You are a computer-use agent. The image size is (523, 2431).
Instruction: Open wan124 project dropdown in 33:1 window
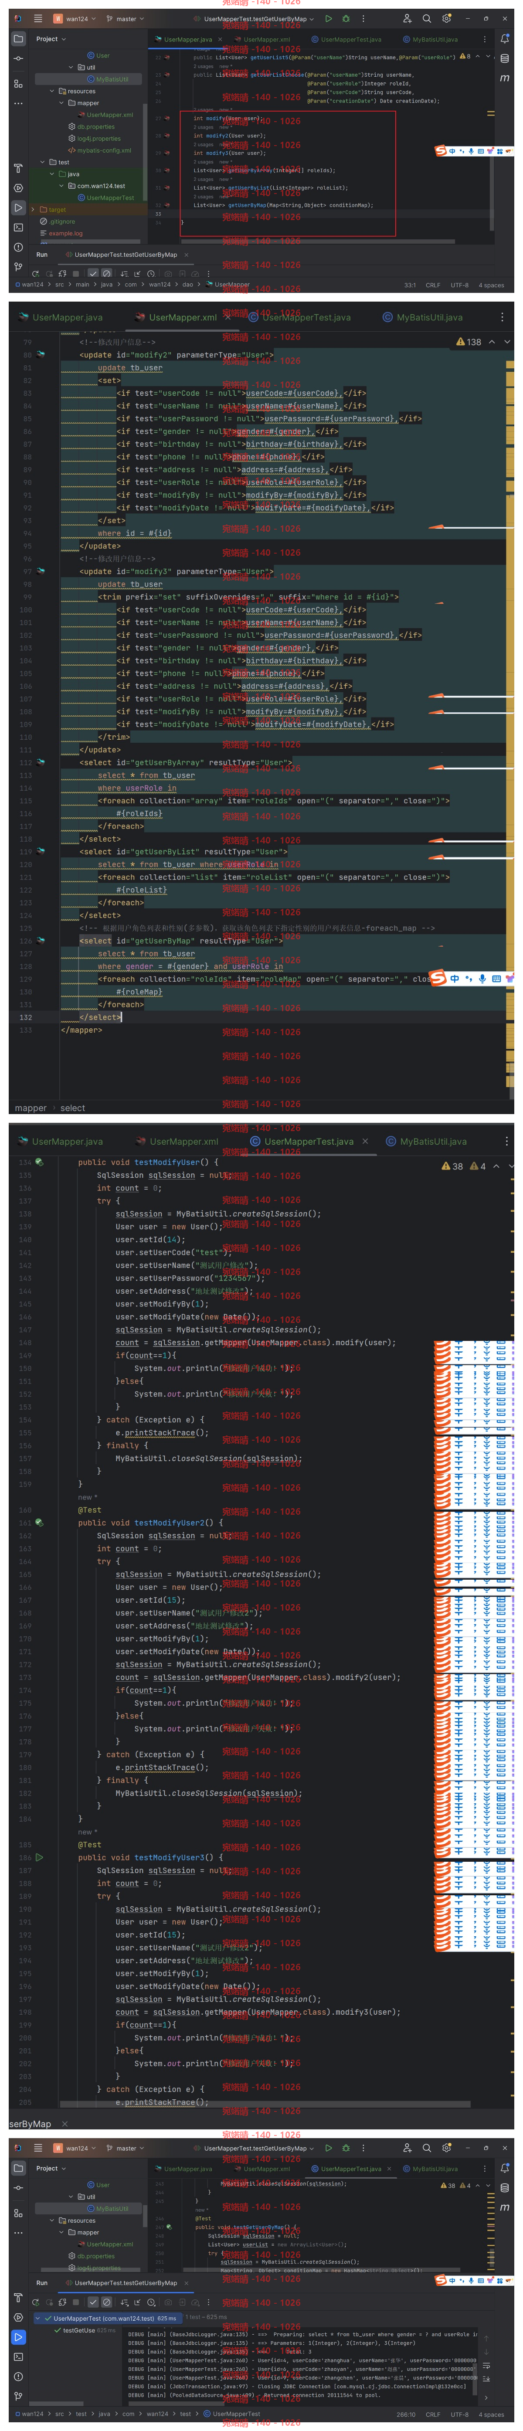pyautogui.click(x=75, y=18)
